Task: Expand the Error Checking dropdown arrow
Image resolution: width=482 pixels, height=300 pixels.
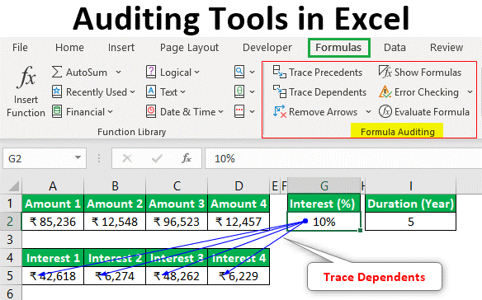Action: (x=470, y=91)
